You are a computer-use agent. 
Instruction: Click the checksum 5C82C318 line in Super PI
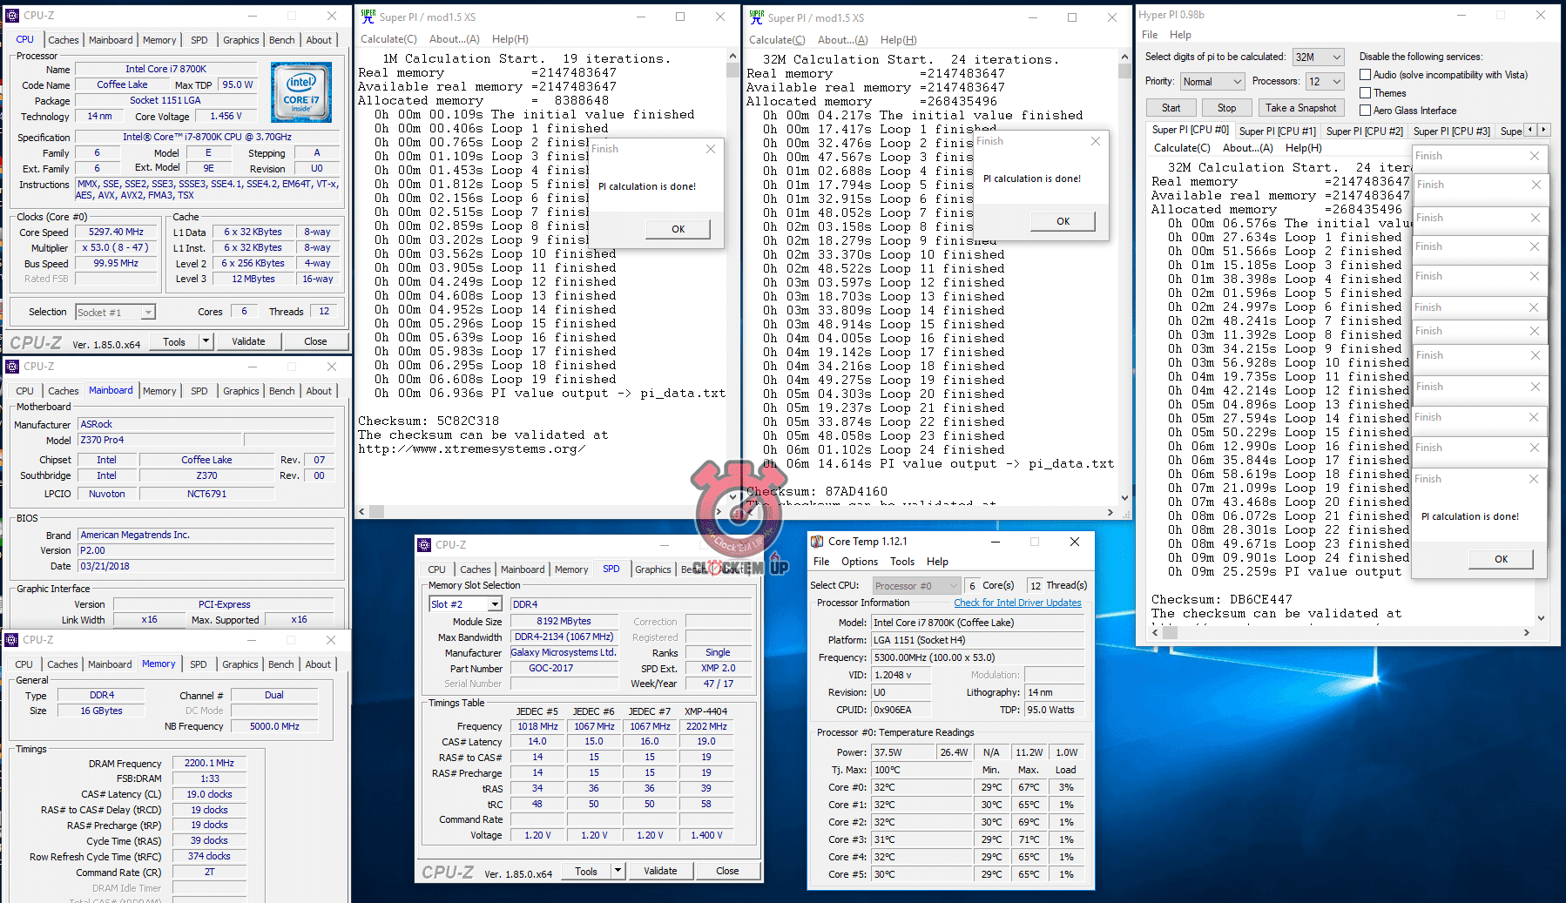click(429, 421)
